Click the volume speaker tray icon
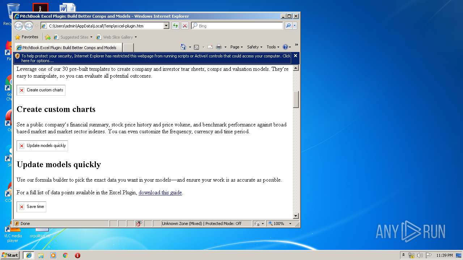This screenshot has height=260, width=463. tap(420, 255)
